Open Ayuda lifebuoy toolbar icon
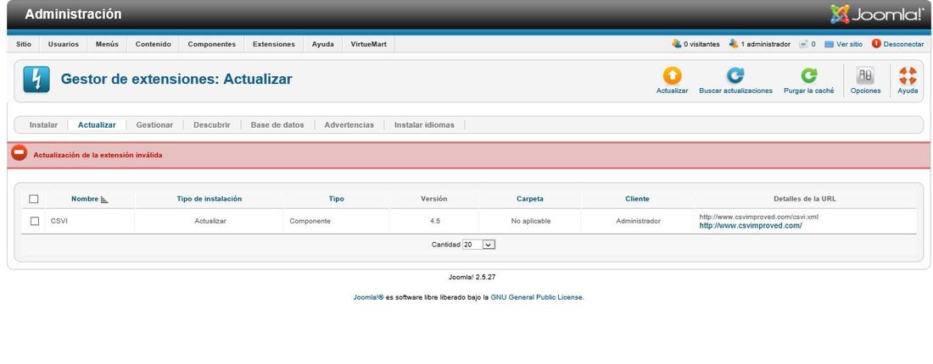The image size is (933, 364). click(x=908, y=75)
